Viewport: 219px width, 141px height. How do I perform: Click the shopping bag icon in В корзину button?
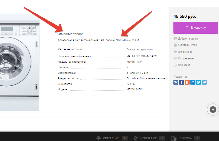(187, 27)
